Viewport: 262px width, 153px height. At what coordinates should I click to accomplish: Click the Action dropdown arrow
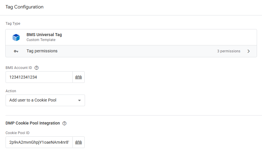pos(79,100)
